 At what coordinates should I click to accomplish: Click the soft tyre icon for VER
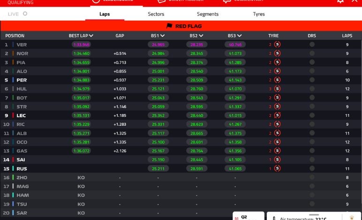point(277,45)
